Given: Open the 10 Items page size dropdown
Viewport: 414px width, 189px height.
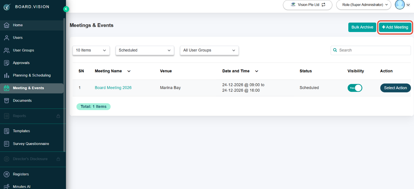Looking at the screenshot, I should (91, 50).
